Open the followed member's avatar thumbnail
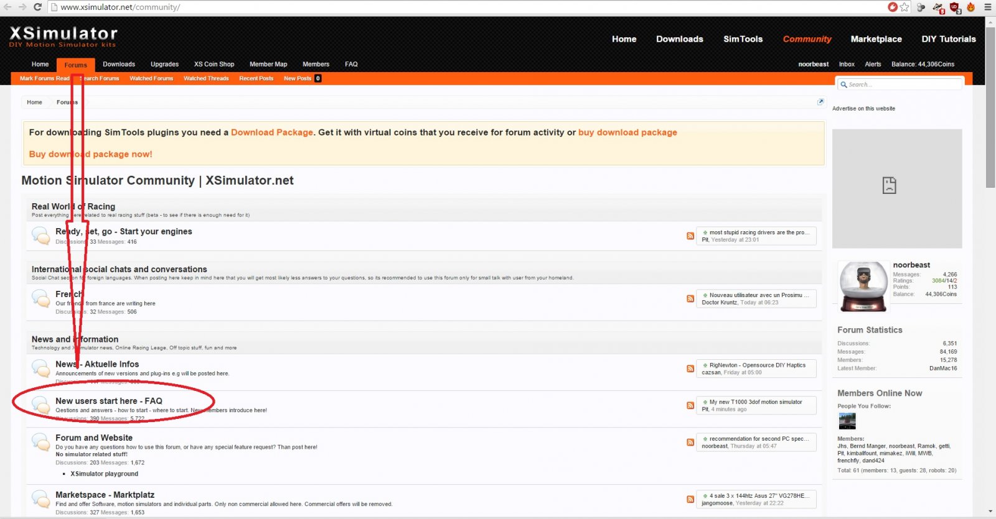 pyautogui.click(x=847, y=421)
